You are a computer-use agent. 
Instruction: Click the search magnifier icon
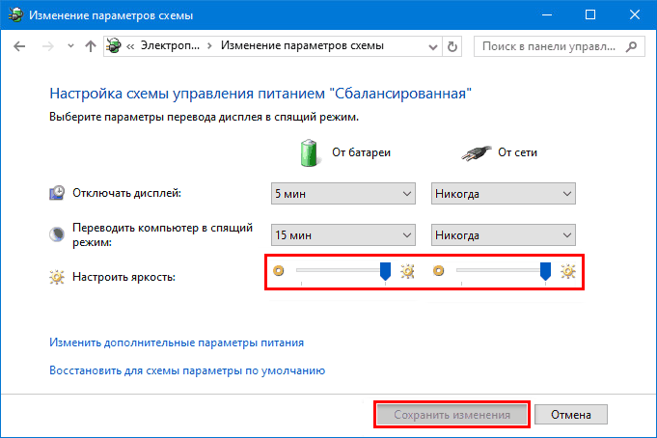632,46
